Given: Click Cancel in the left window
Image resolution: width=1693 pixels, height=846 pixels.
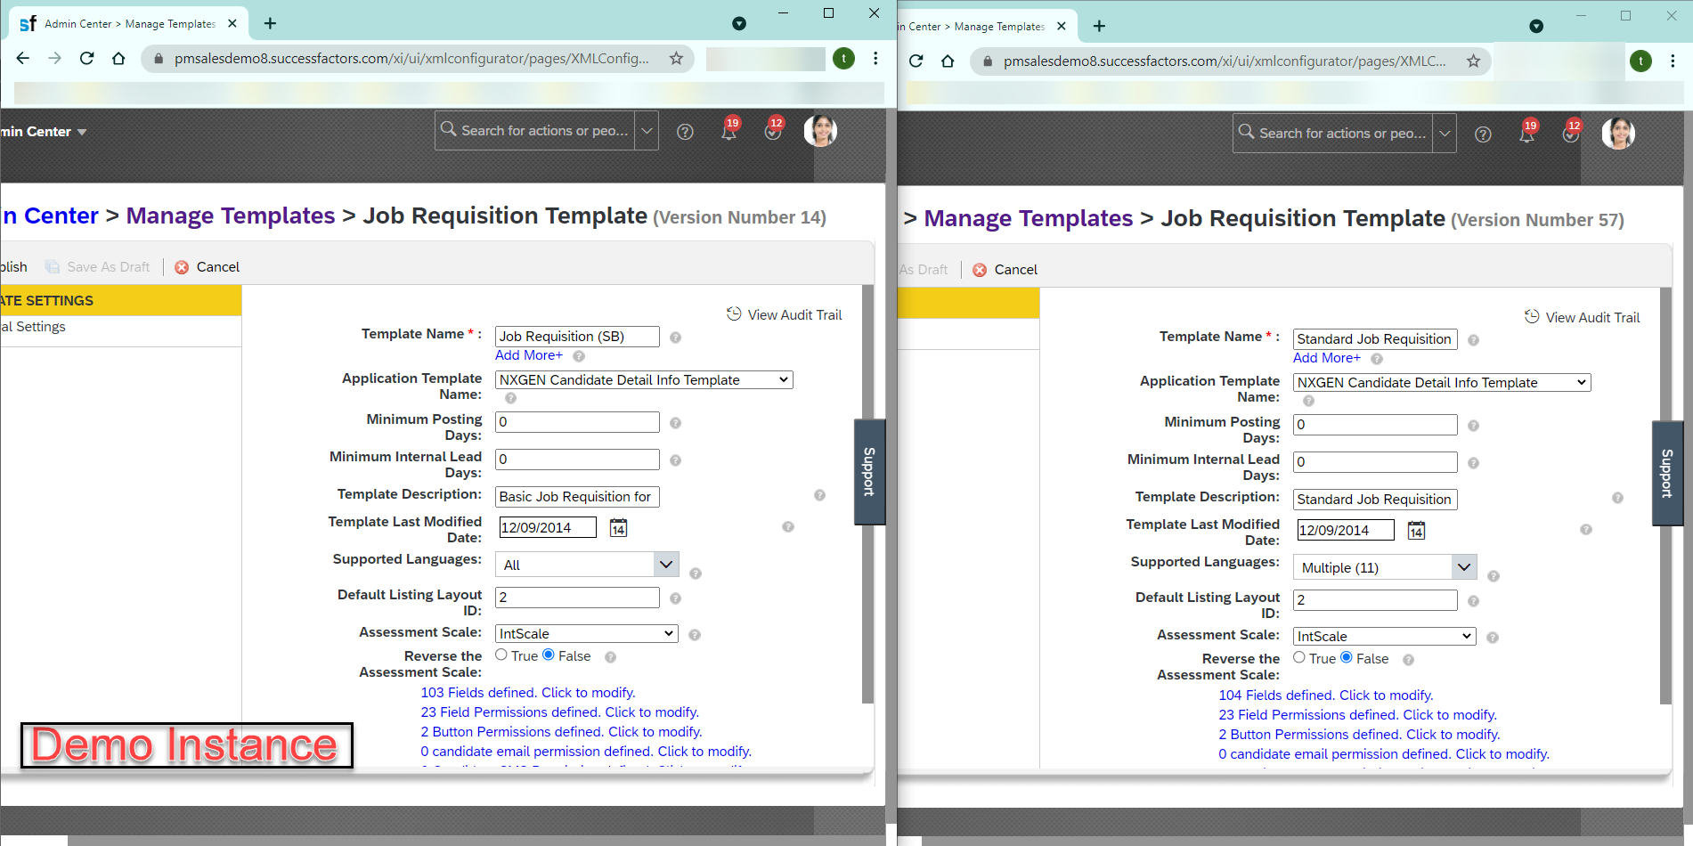Looking at the screenshot, I should pyautogui.click(x=208, y=267).
